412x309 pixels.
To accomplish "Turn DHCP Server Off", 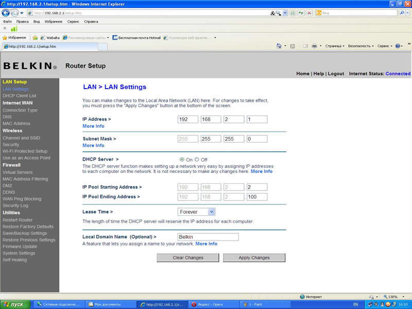I will [197, 160].
